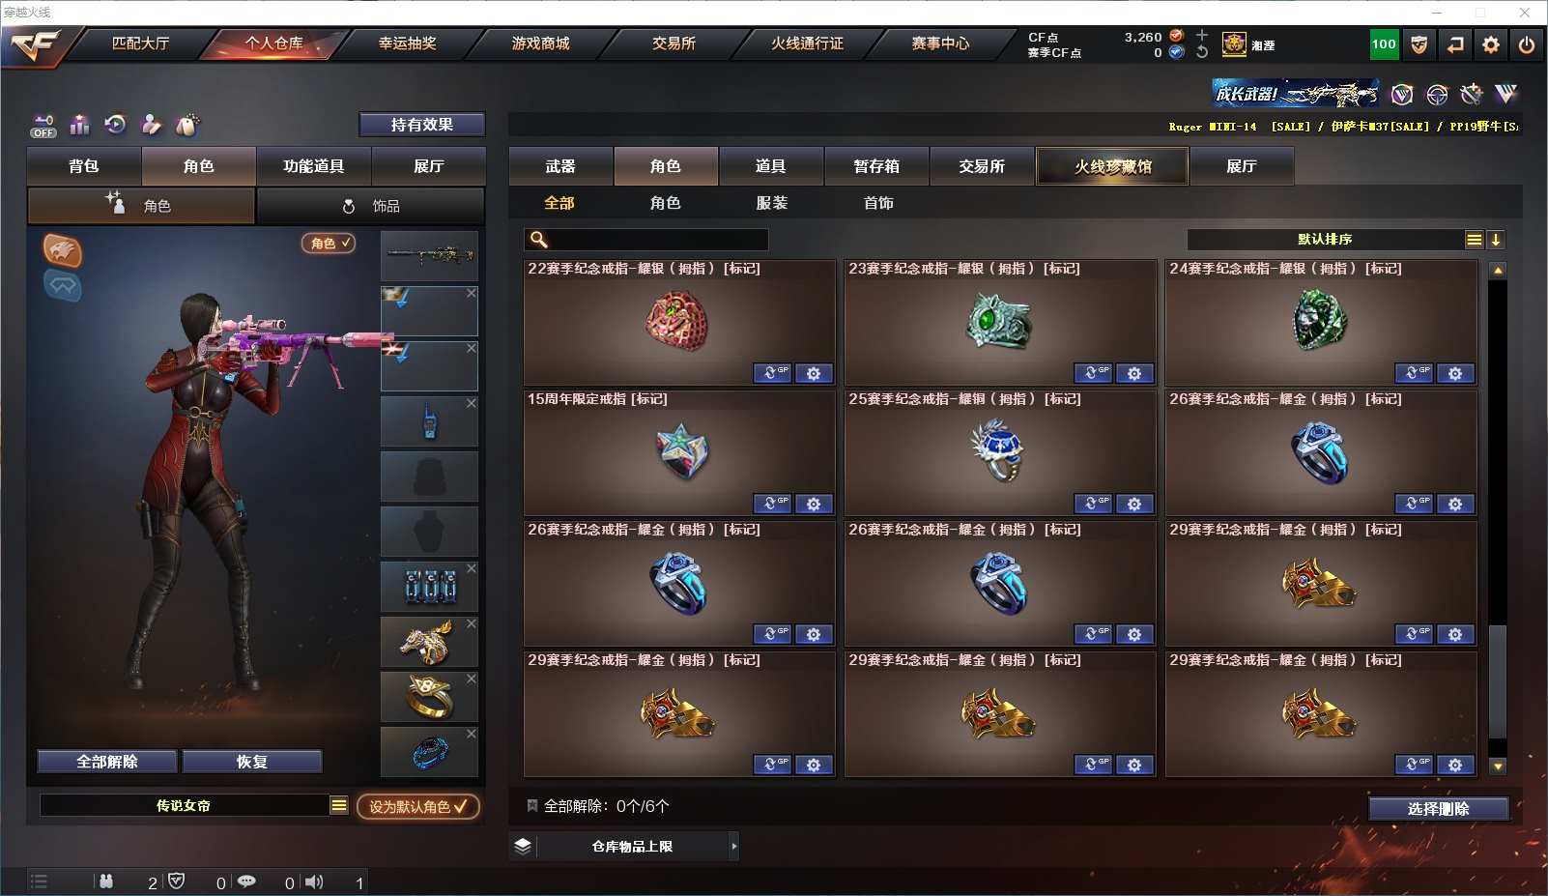Click the GP repair icon on 15周年限定戒指

(x=772, y=504)
